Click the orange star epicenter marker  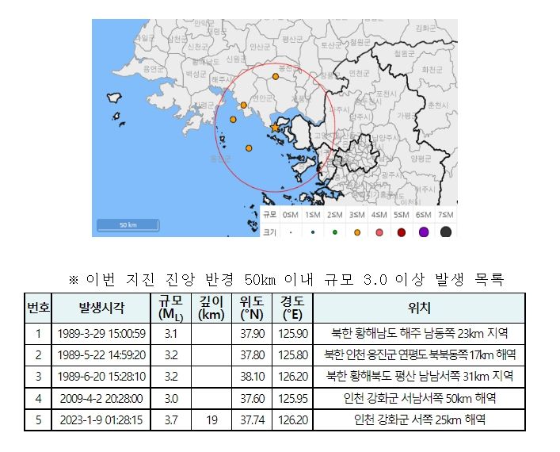275,127
